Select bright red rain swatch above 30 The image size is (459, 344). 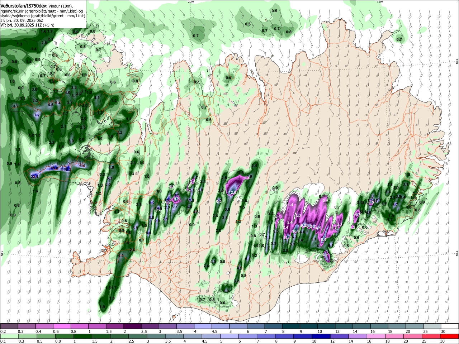(449, 336)
